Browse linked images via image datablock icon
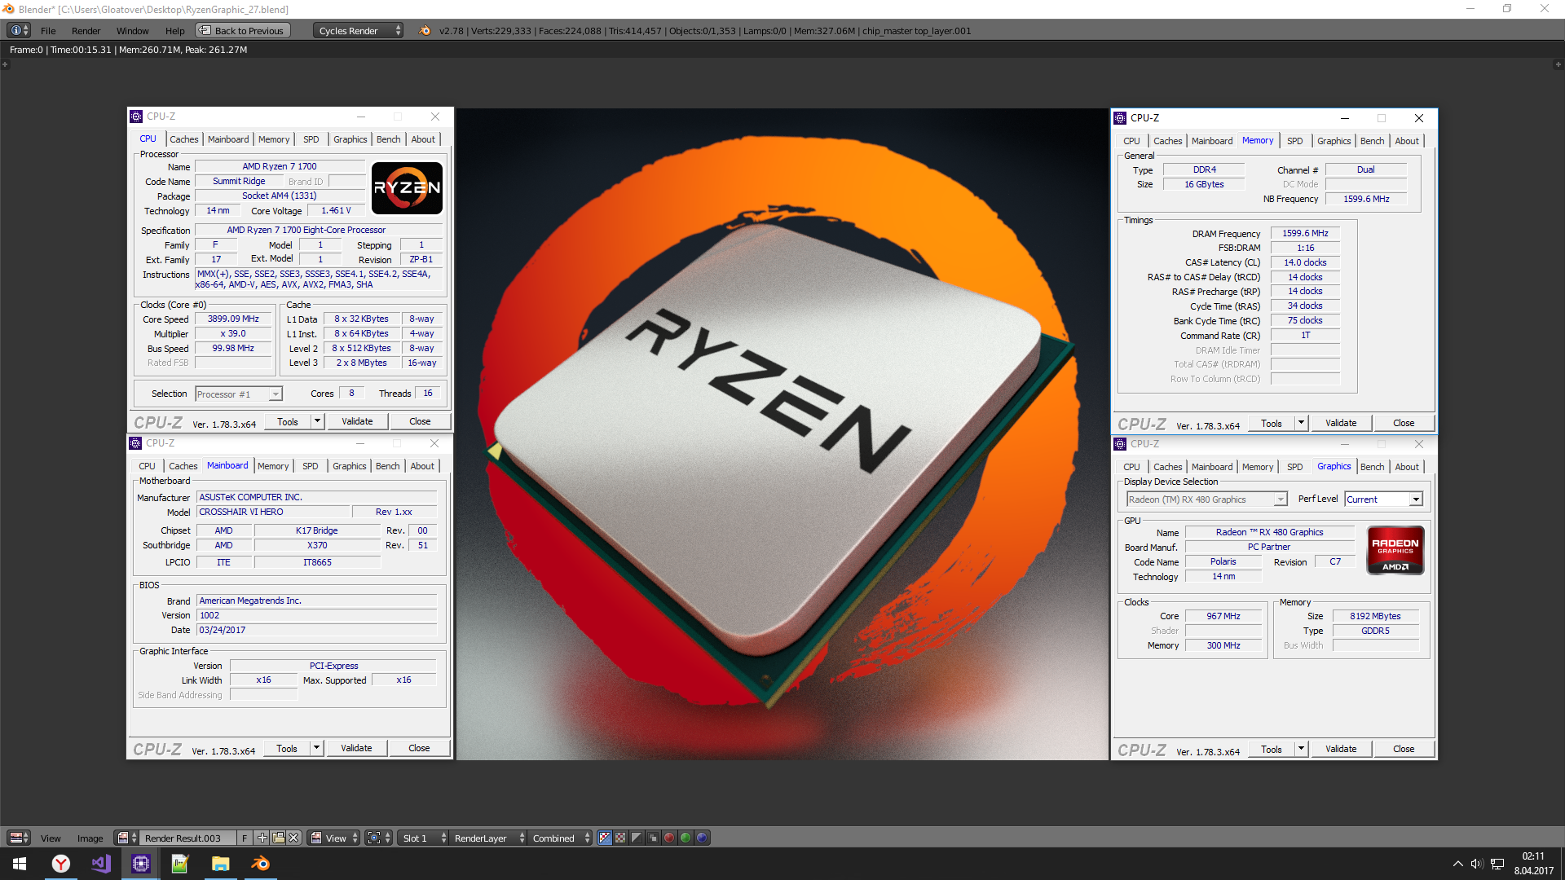The image size is (1565, 880). (126, 838)
